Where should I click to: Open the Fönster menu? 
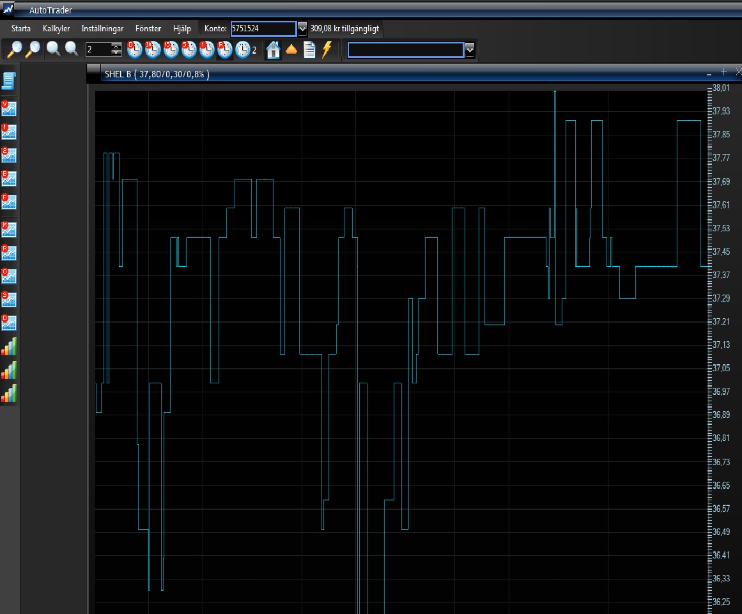[x=148, y=29]
